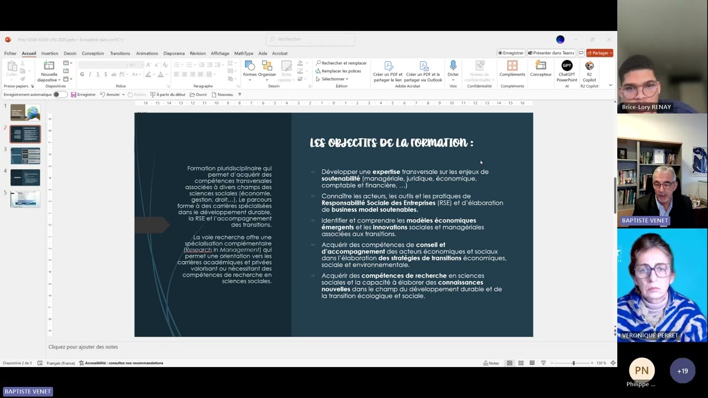Switch to the Affichage tab
708x398 pixels.
click(220, 54)
